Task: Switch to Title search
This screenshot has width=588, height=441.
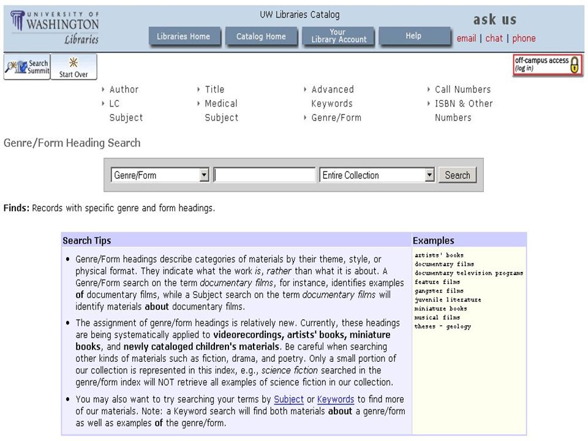Action: coord(214,89)
